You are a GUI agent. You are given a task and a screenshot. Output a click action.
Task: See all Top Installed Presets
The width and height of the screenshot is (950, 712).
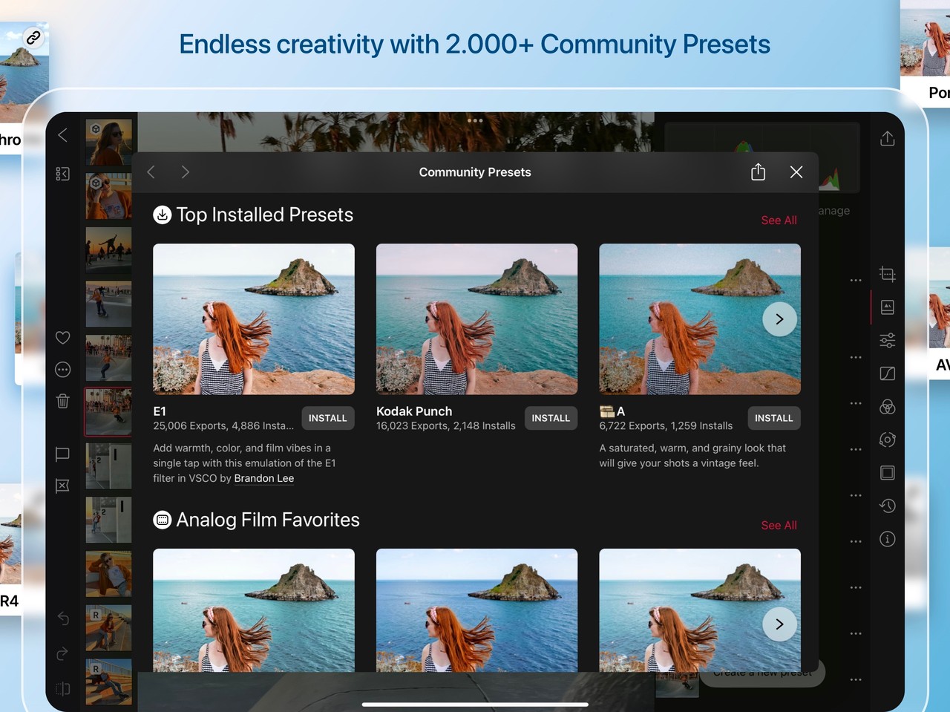(x=779, y=221)
